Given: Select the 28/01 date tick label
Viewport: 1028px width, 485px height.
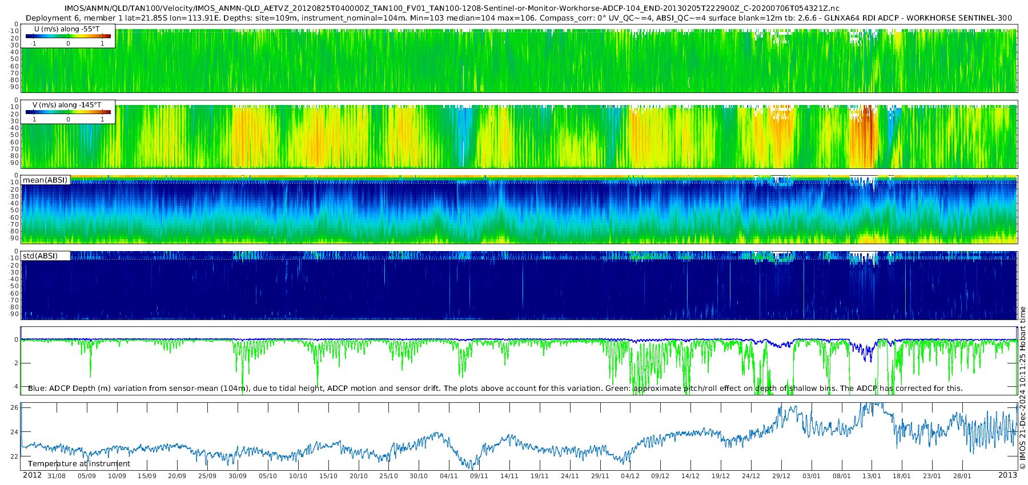Looking at the screenshot, I should (x=962, y=476).
